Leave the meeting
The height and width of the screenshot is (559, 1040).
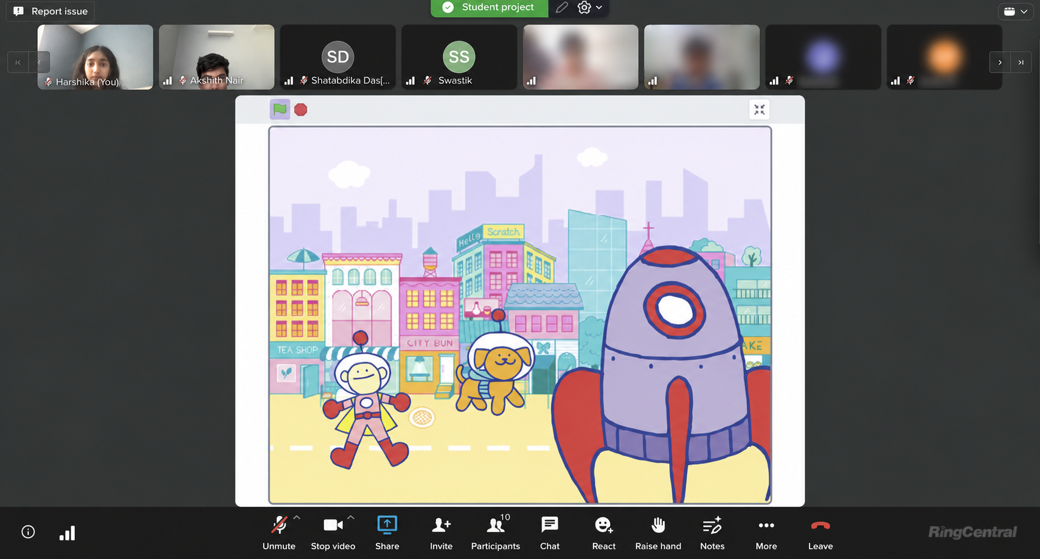coord(820,532)
